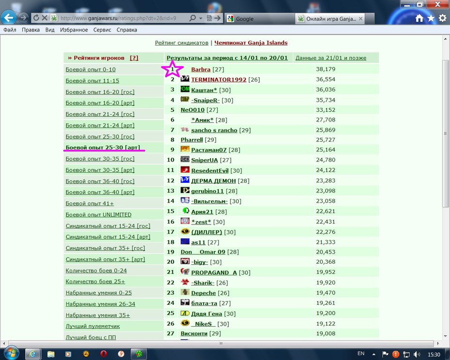Click syndicate icon next to ResedentEvil
Image resolution: width=450 pixels, height=360 pixels.
coord(185,170)
